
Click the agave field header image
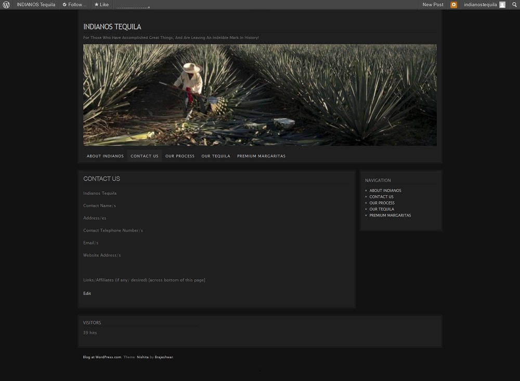pyautogui.click(x=260, y=95)
